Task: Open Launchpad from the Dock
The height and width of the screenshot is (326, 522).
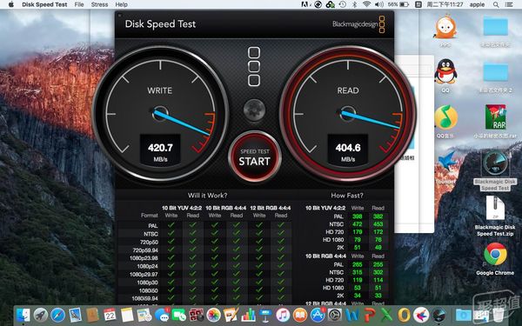Action: [40, 315]
